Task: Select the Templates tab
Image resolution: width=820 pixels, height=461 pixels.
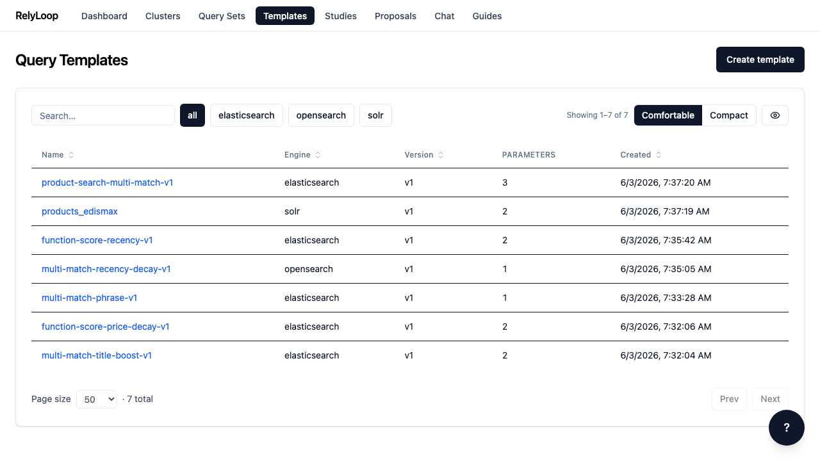Action: [285, 16]
